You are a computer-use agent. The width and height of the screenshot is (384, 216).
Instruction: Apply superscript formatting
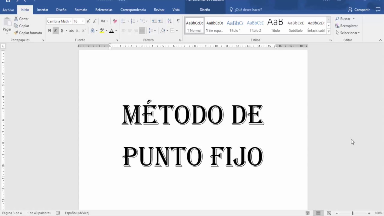coord(84,31)
